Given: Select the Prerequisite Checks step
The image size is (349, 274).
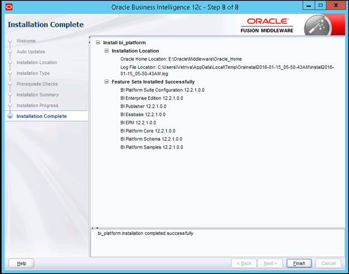Looking at the screenshot, I should click(37, 84).
